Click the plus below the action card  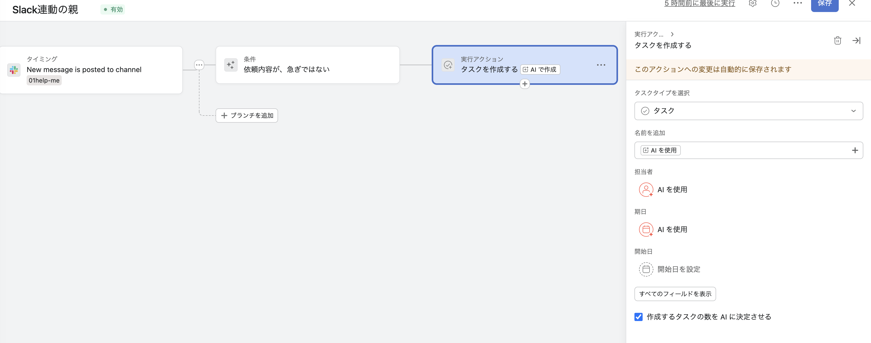point(525,83)
